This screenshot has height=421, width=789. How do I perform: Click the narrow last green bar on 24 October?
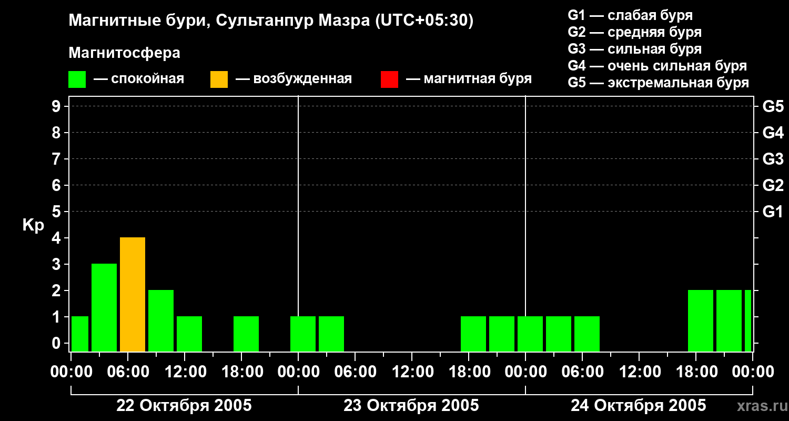click(748, 320)
